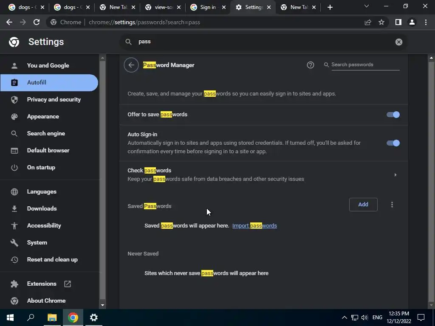Open the network icon in system tray

click(x=355, y=318)
